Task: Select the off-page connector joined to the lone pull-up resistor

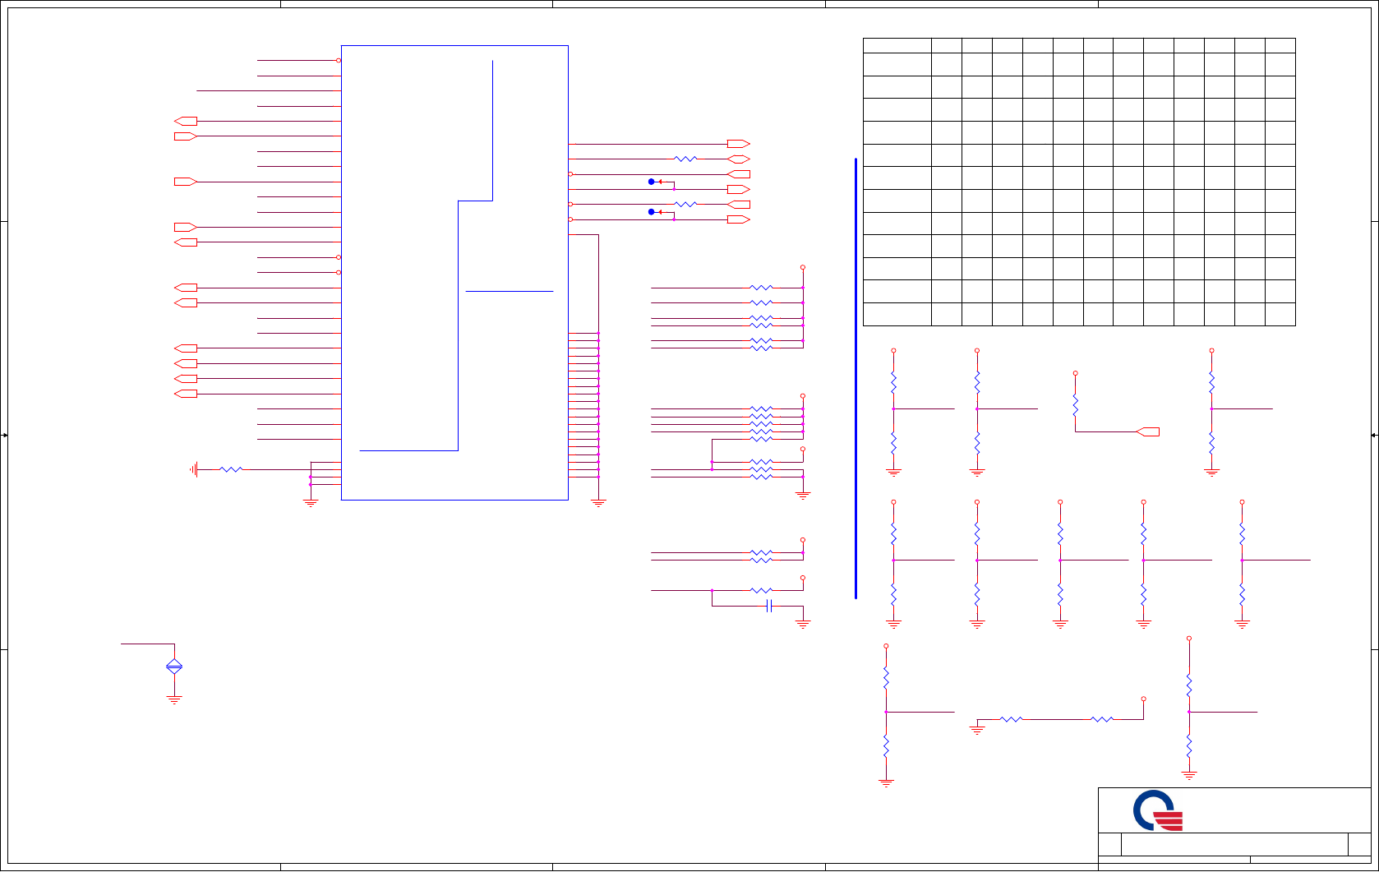Action: [x=1148, y=431]
